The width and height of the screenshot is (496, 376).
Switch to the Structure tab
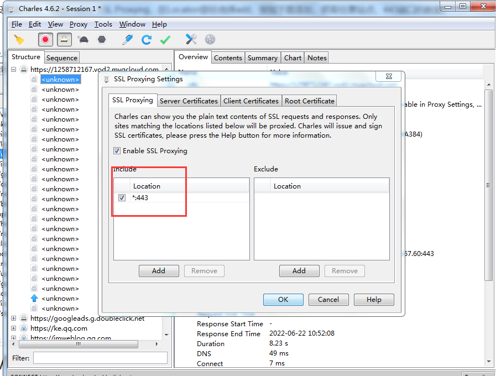(26, 57)
